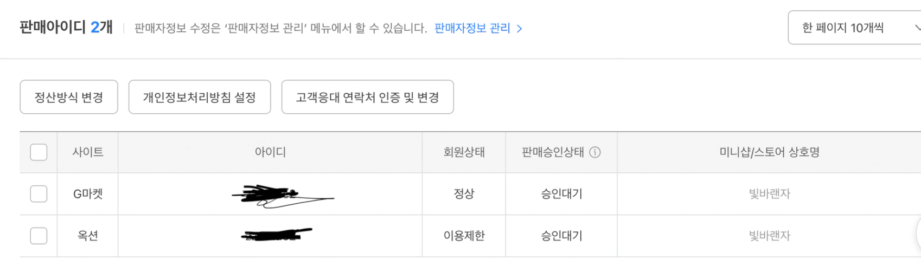Open the 판매자정보 관리 link
The width and height of the screenshot is (921, 265).
pyautogui.click(x=472, y=28)
